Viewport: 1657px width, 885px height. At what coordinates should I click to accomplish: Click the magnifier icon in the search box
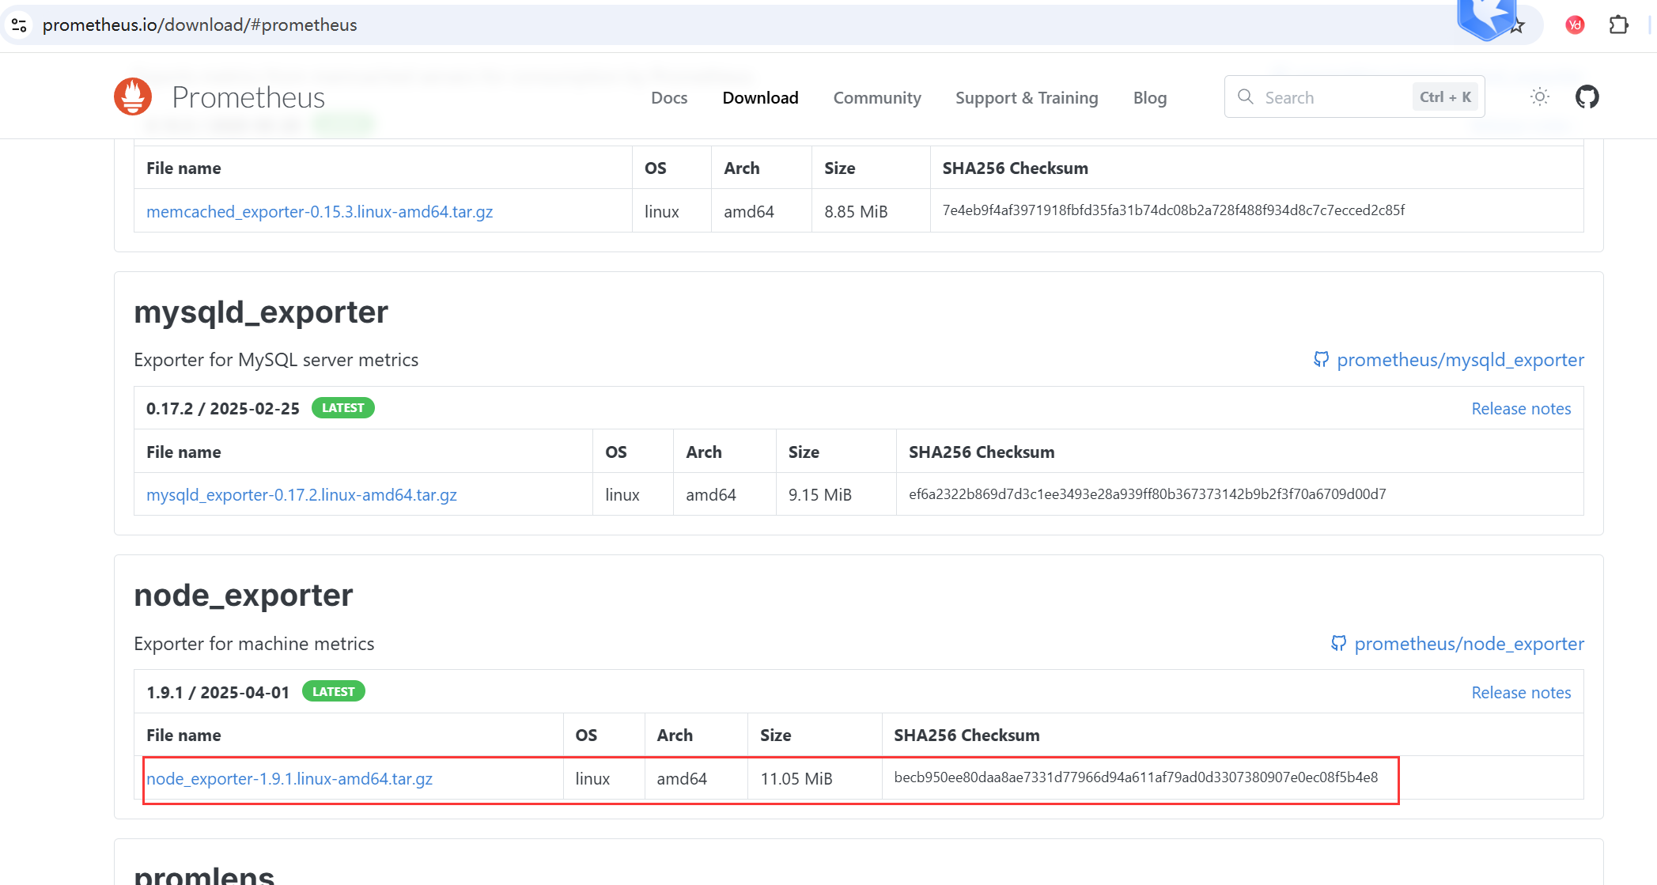point(1246,97)
